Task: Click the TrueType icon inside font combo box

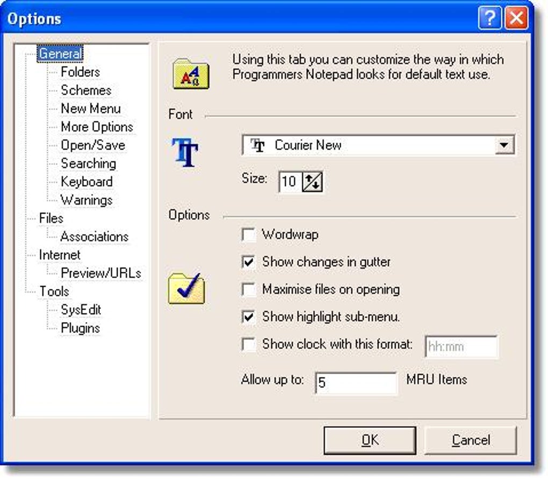Action: tap(258, 145)
